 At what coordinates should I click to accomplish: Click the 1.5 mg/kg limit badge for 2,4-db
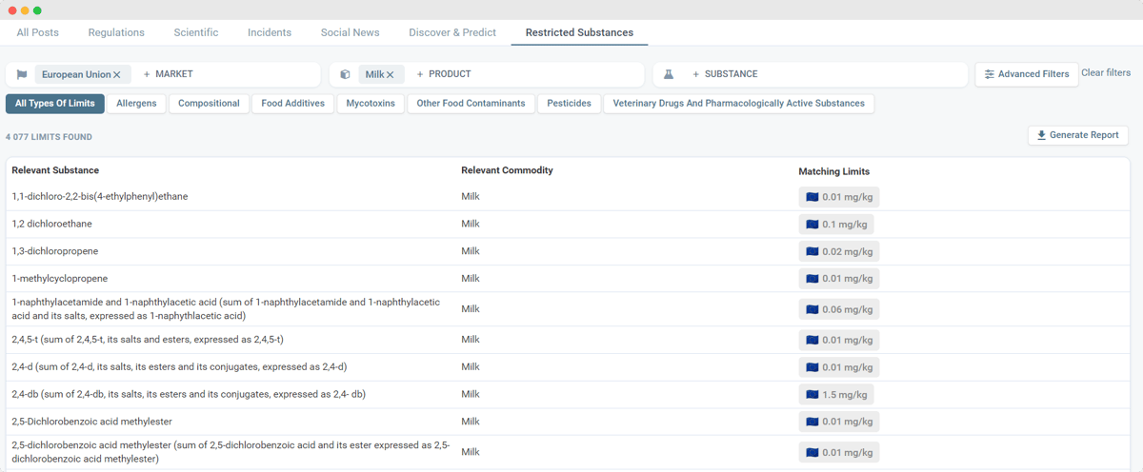(x=836, y=395)
